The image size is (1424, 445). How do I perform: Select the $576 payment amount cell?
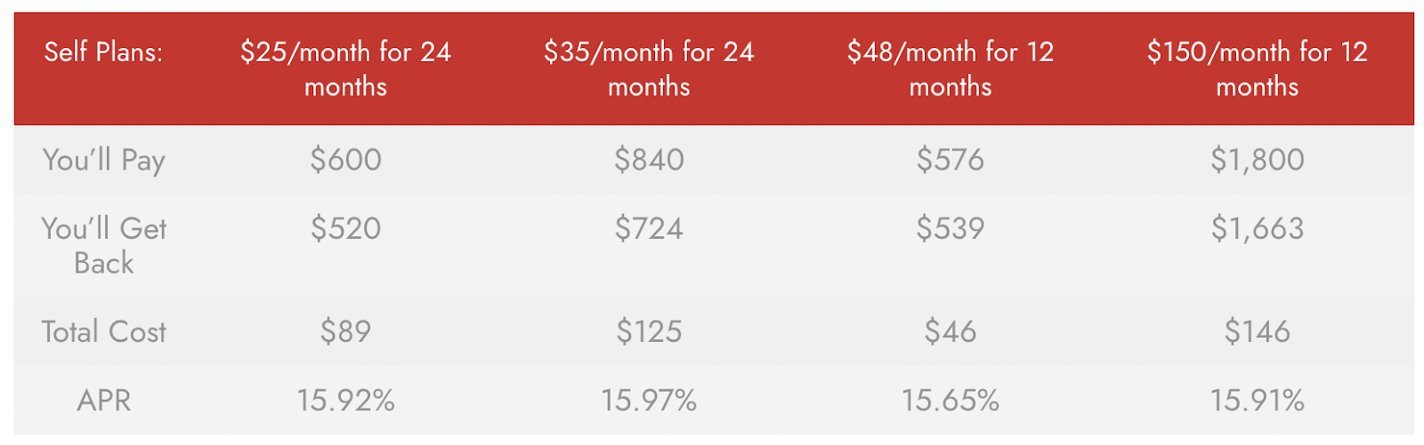[x=951, y=159]
